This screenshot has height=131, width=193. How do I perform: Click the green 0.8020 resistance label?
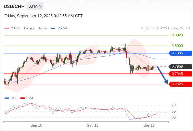click(177, 35)
